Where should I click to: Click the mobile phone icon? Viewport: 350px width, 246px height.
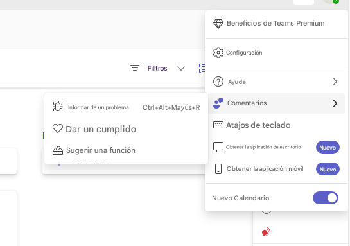pos(218,169)
